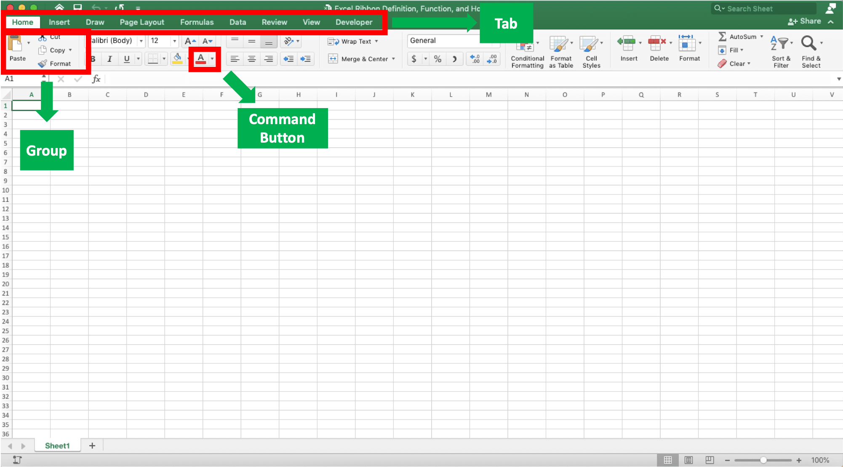Expand the underline style arrow
This screenshot has width=843, height=467.
138,59
